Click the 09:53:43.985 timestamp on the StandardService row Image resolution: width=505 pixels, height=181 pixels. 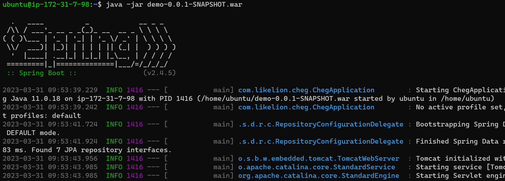(73, 167)
